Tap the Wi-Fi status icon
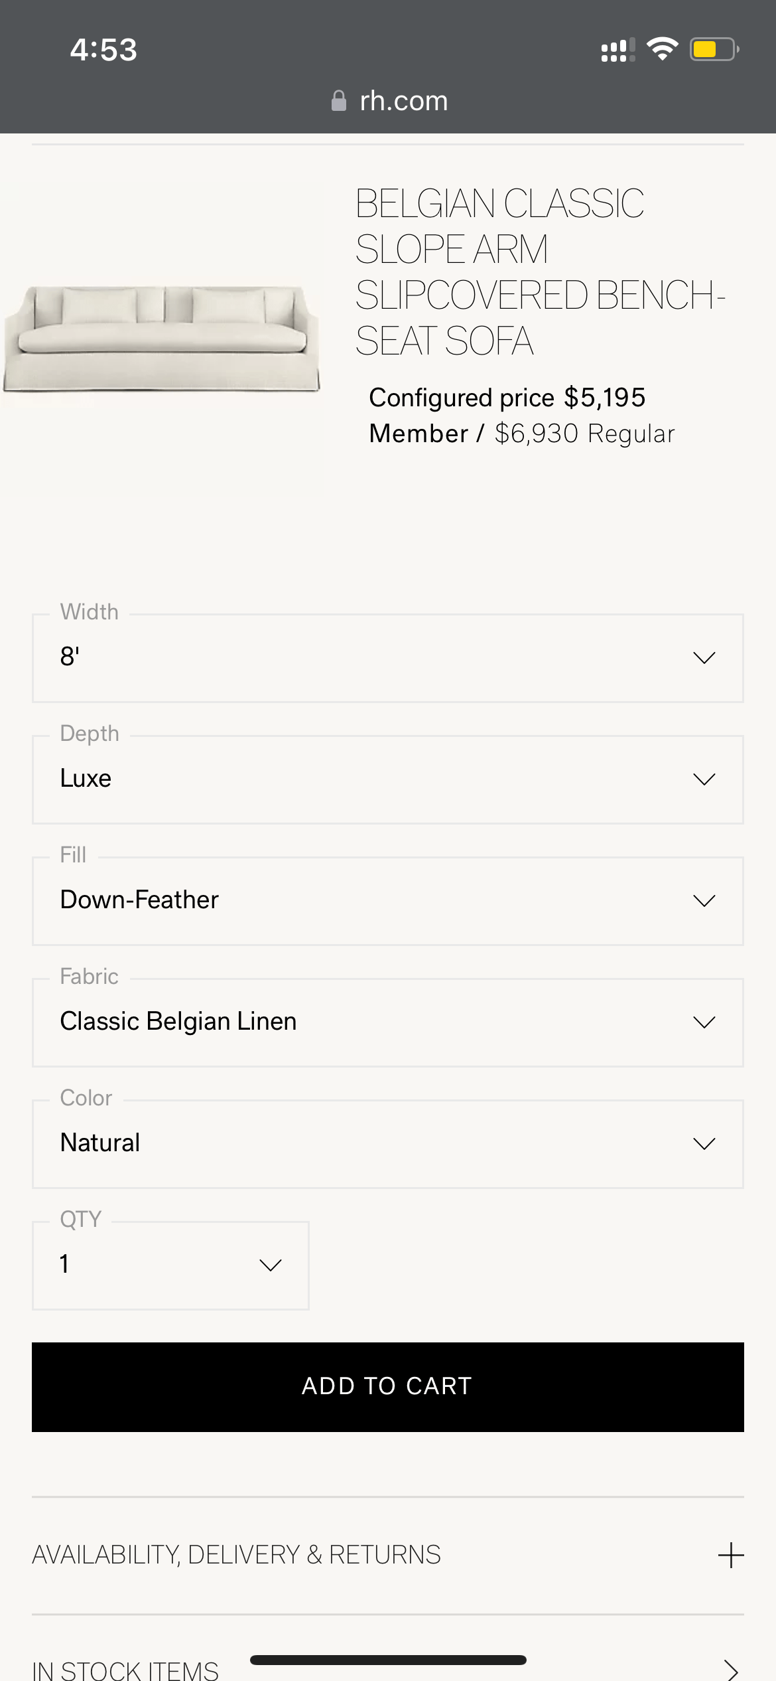The height and width of the screenshot is (1681, 776). click(x=662, y=49)
